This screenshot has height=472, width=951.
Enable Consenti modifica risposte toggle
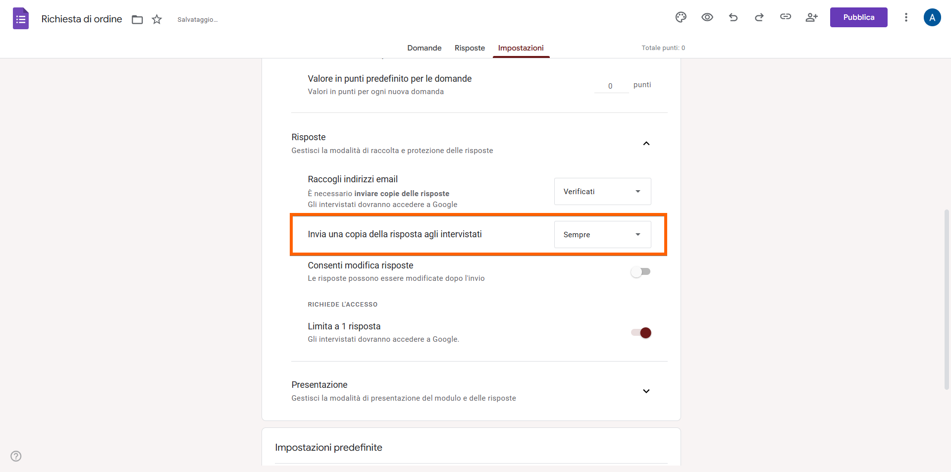[x=641, y=272]
